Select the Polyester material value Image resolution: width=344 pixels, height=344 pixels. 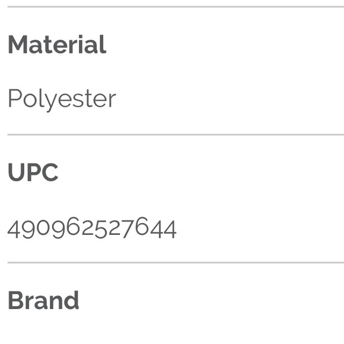pos(62,100)
